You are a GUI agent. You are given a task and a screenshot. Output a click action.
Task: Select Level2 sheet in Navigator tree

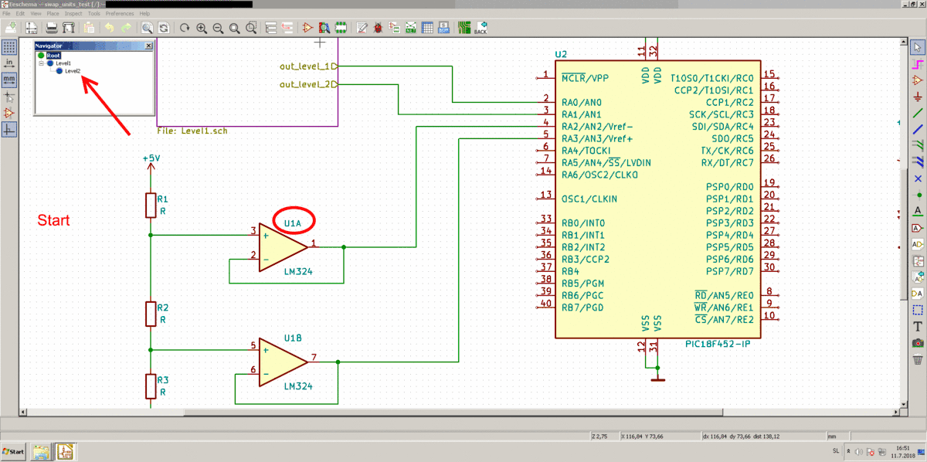click(x=73, y=70)
